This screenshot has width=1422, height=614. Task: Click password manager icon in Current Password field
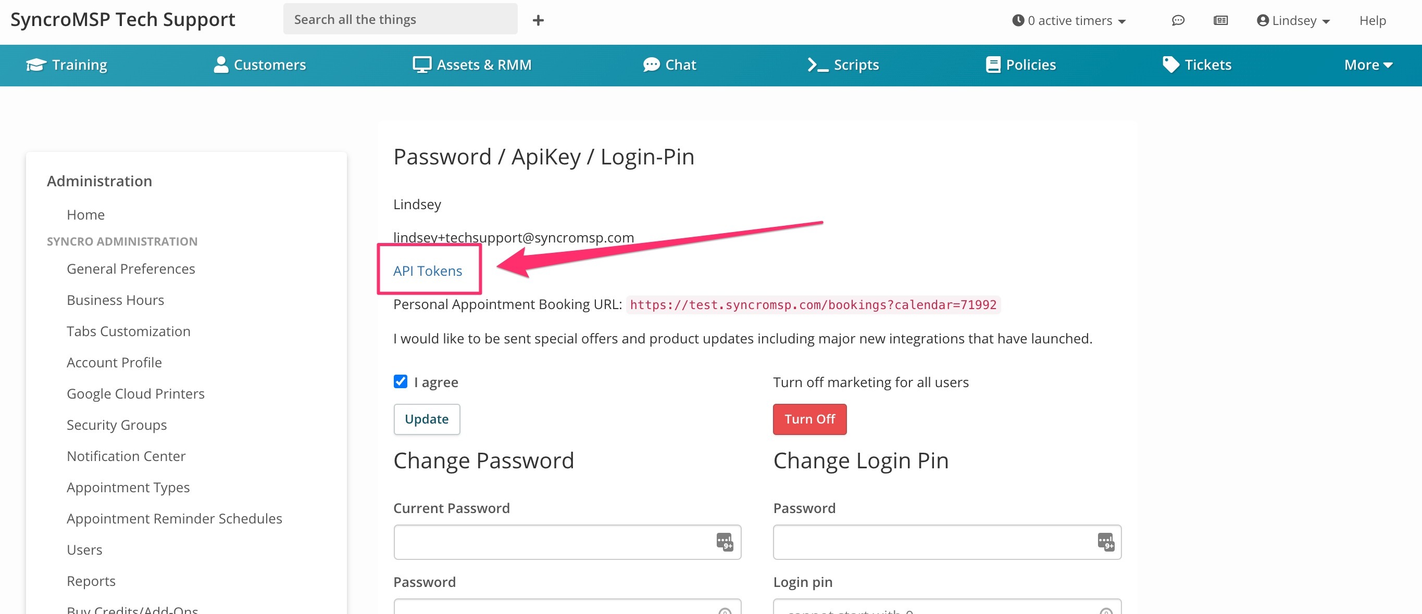click(x=724, y=541)
